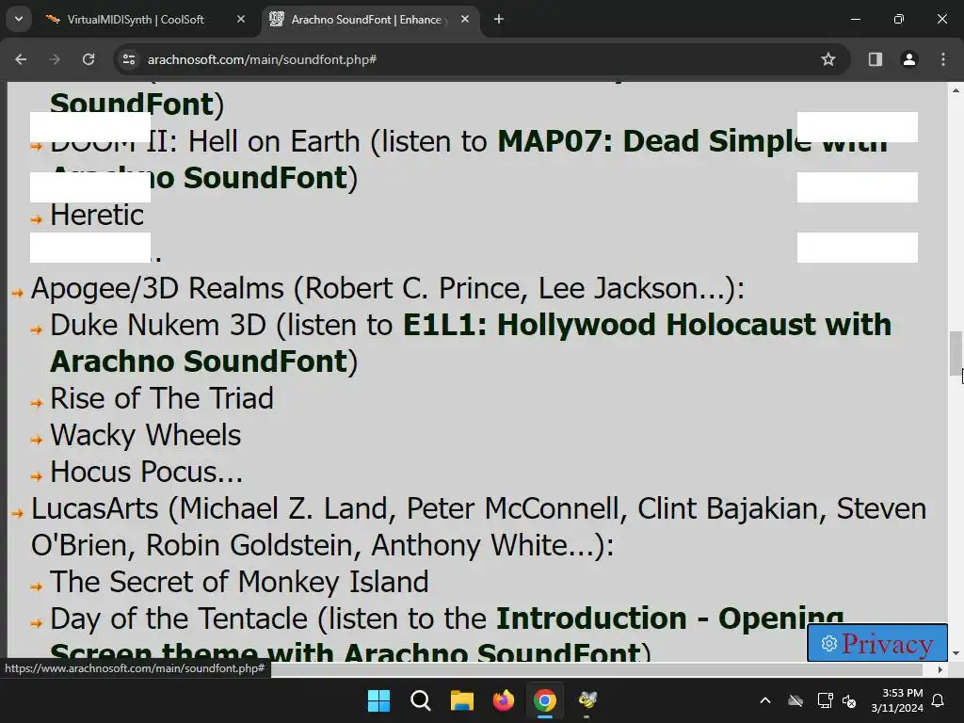Click the OneDrive cloud tray icon
964x723 pixels.
pyautogui.click(x=795, y=700)
